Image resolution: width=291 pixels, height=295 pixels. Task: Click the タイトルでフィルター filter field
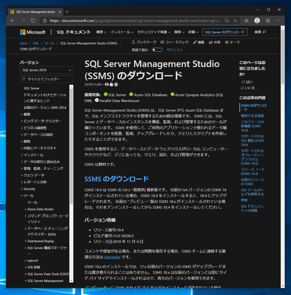pos(47,79)
